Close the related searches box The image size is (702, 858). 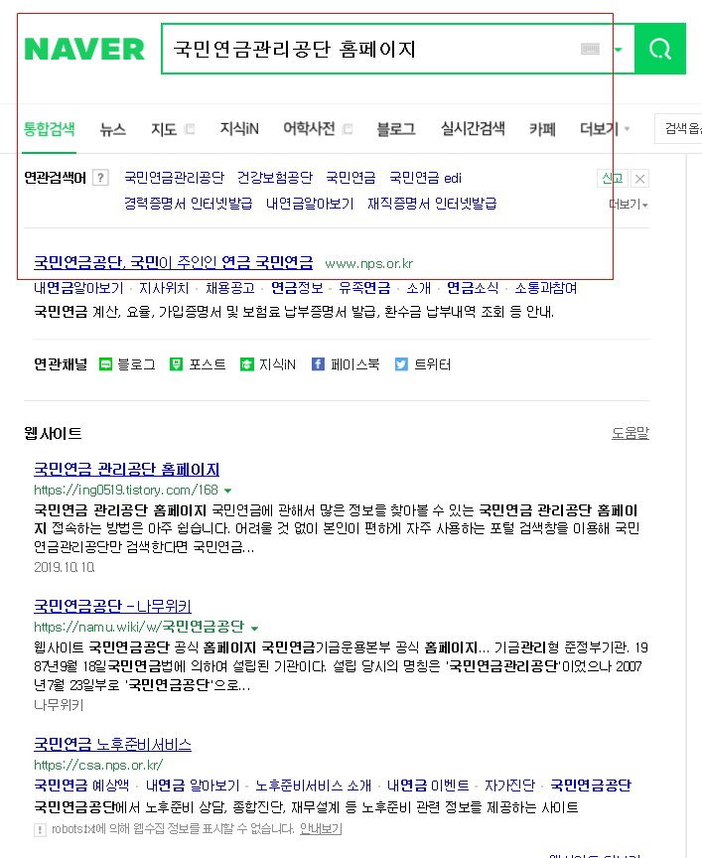tap(639, 179)
